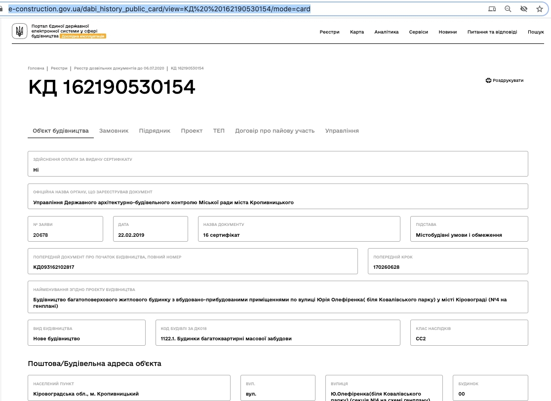Bookmark page with the star icon
The width and height of the screenshot is (551, 401).
pos(540,9)
